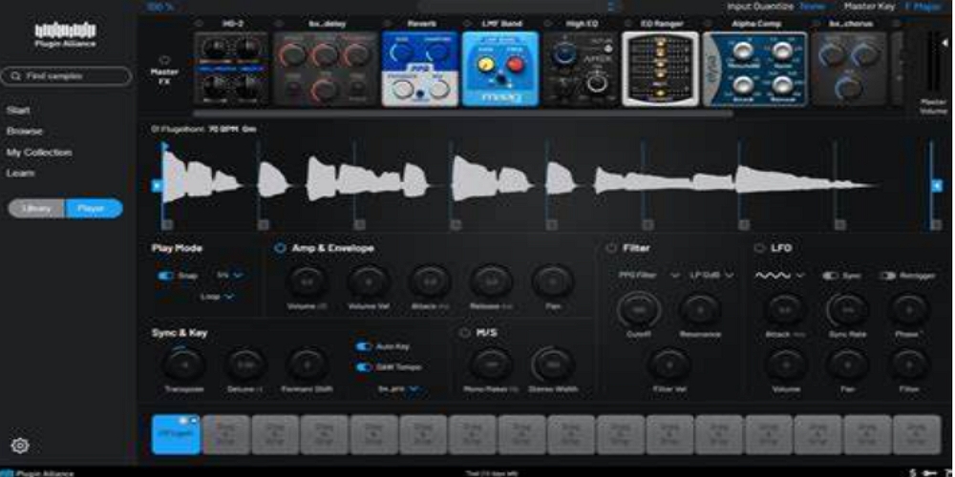Image resolution: width=955 pixels, height=477 pixels.
Task: Click the Formant Shift knob
Action: [x=307, y=365]
